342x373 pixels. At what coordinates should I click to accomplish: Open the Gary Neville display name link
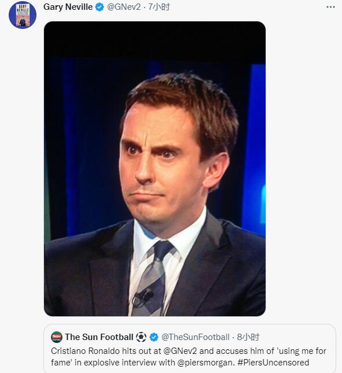click(68, 7)
